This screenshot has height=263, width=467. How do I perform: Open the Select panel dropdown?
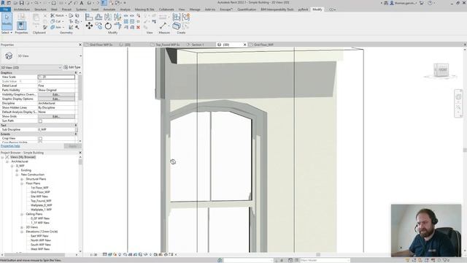coord(7,32)
